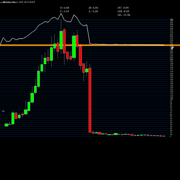This screenshot has width=180, height=180.
Task: Click the OL: 15.96 readout
Action: click(124, 15)
